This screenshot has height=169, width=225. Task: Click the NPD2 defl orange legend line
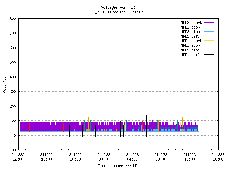click(x=209, y=36)
